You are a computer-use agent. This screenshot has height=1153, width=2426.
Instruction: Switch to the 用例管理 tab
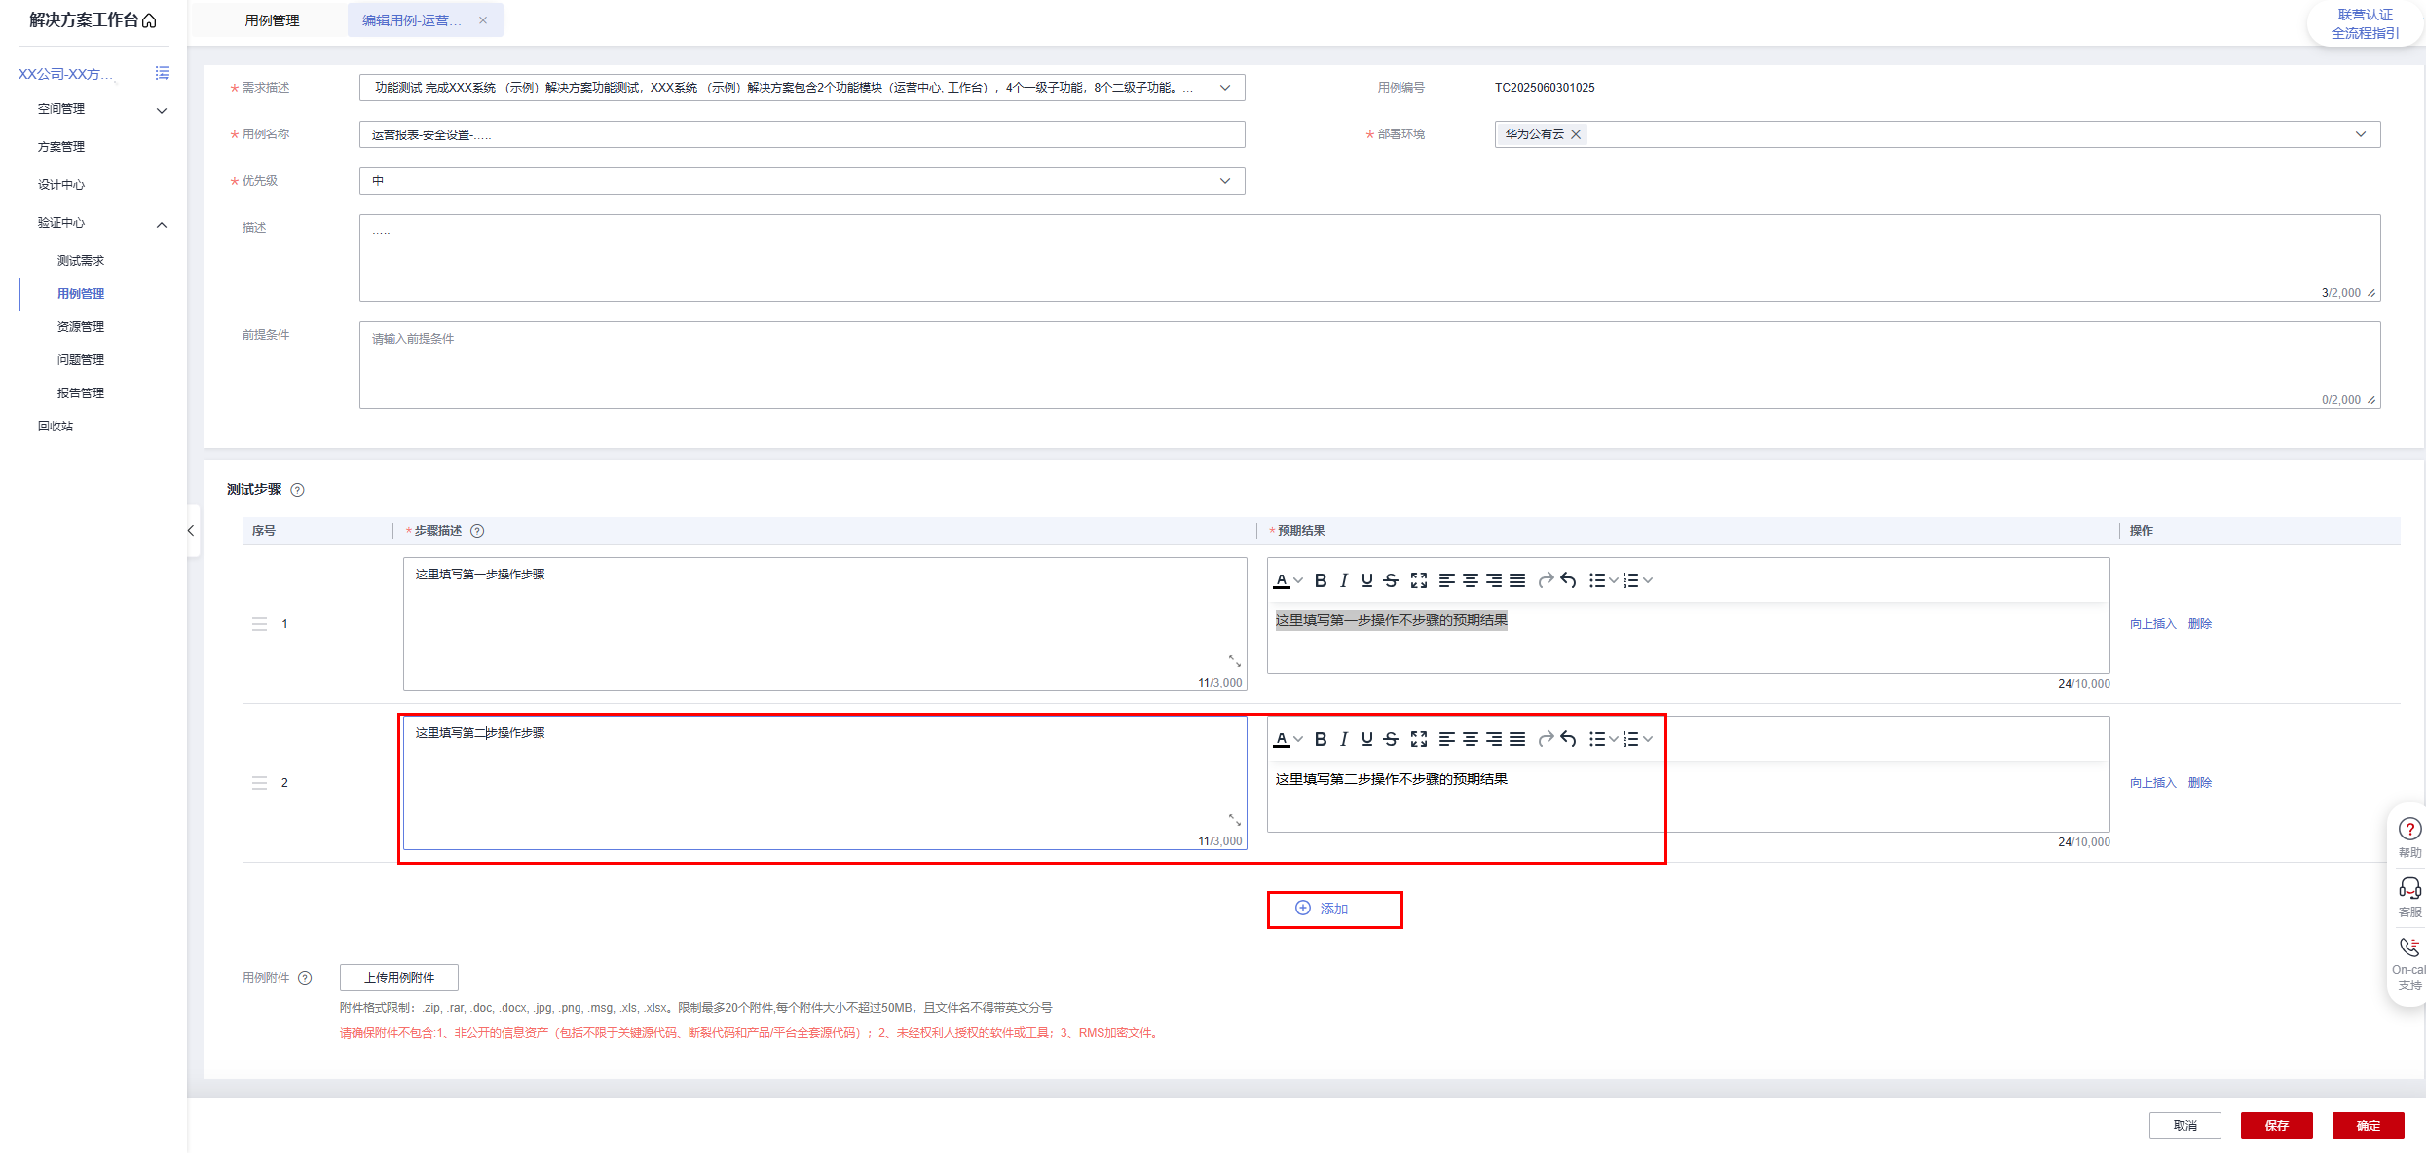(272, 20)
